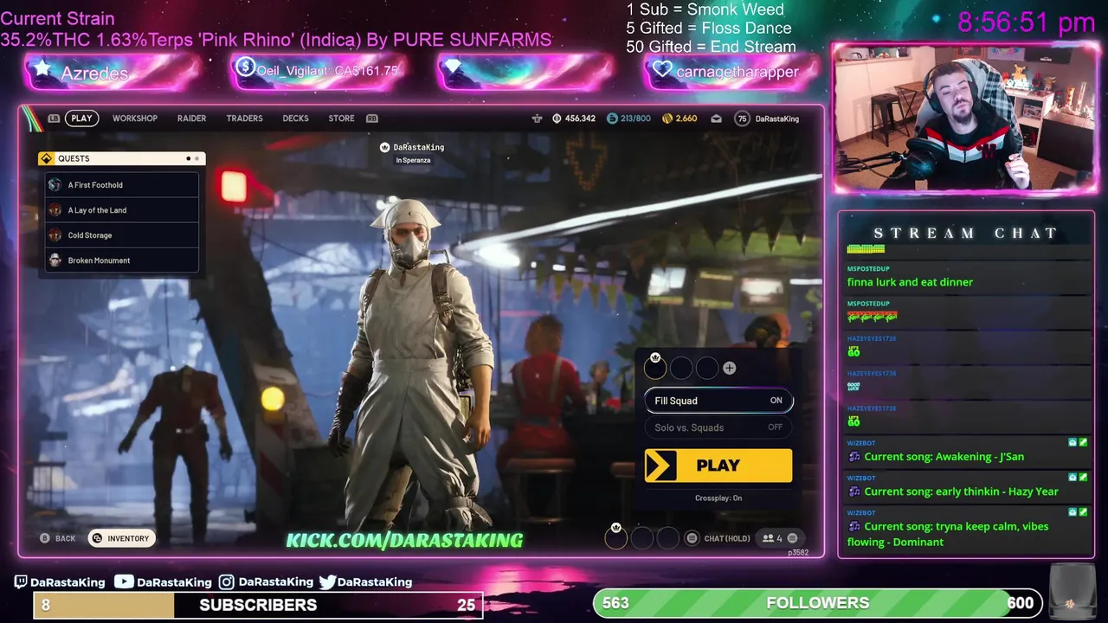
Task: Click the emblem beside DaRastaKing In Speranza
Action: (x=385, y=147)
